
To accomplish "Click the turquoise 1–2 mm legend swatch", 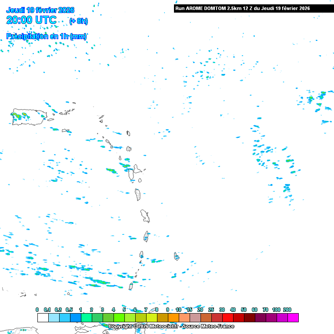I will (x=86, y=317).
